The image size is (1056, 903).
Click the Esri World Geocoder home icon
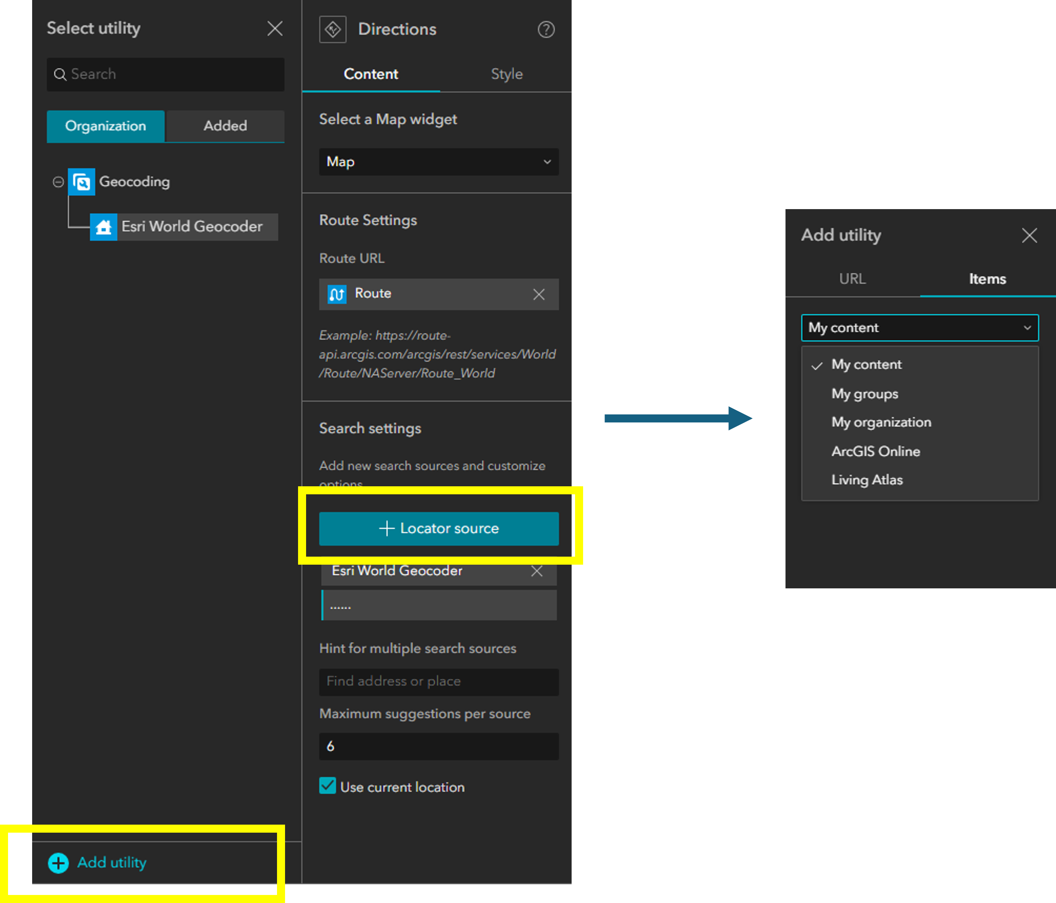pos(103,227)
